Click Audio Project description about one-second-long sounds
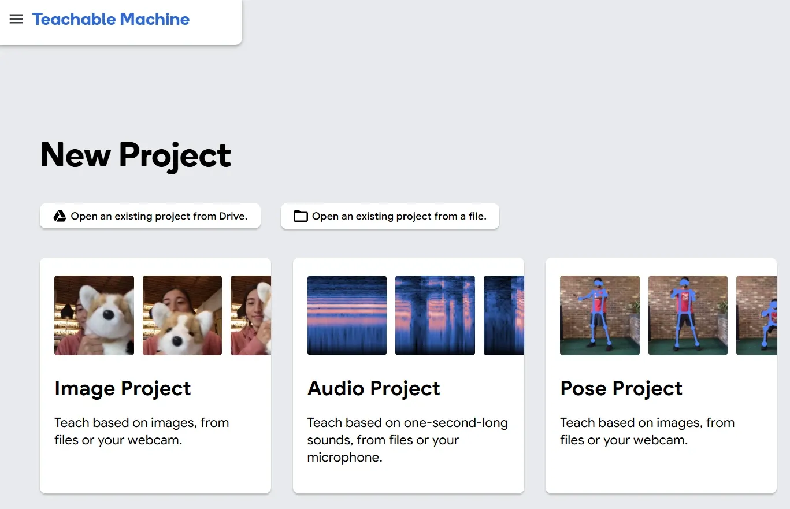 (407, 440)
